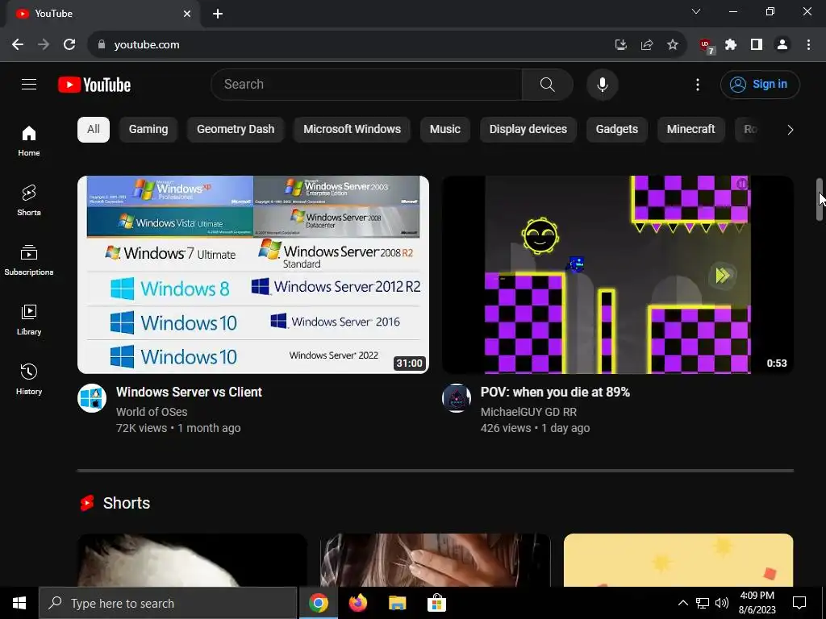Go to Home in sidebar

click(29, 140)
